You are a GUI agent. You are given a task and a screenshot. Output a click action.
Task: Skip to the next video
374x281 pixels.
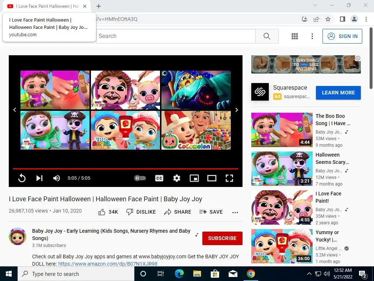(39, 178)
